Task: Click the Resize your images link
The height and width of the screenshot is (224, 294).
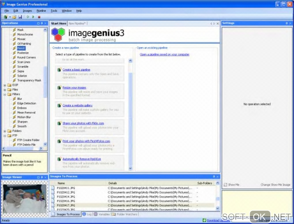Action: 74,88
